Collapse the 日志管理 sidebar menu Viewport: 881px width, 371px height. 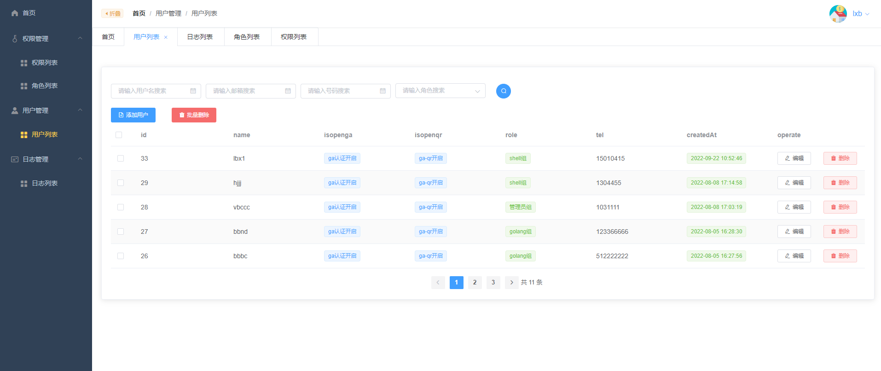click(x=46, y=159)
